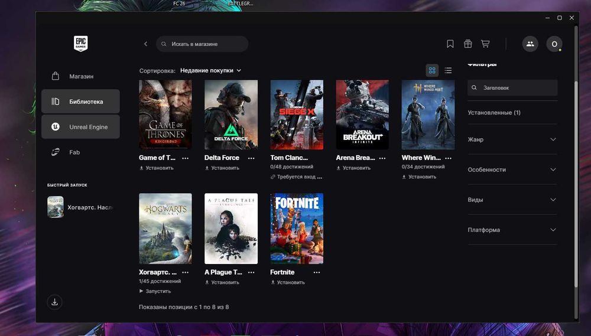Open the Delta Force cover
The height and width of the screenshot is (336, 591).
(231, 115)
